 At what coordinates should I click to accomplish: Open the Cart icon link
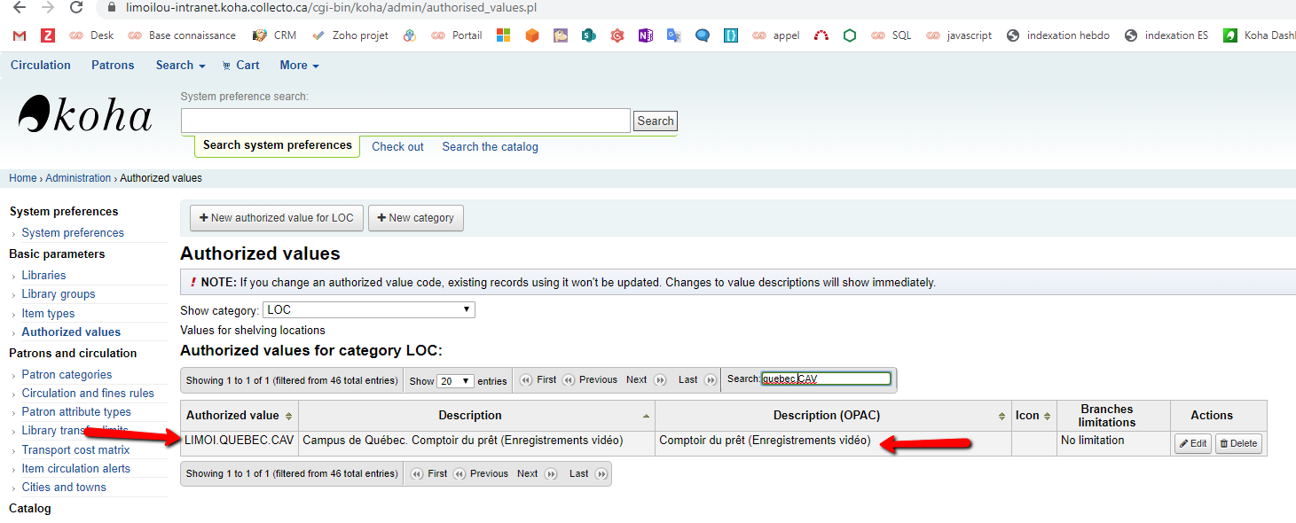[240, 65]
